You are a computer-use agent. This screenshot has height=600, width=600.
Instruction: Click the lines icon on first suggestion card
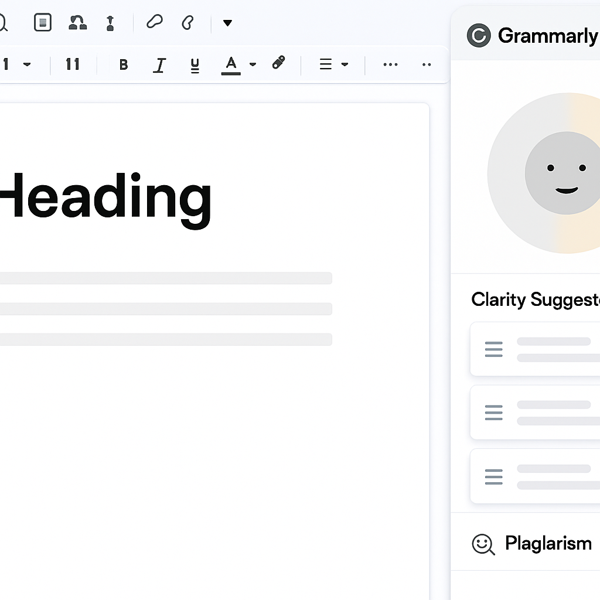(x=493, y=349)
